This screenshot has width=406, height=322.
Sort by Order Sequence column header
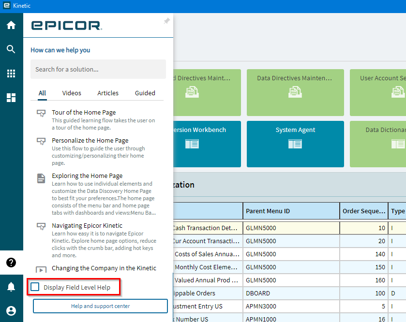click(364, 211)
